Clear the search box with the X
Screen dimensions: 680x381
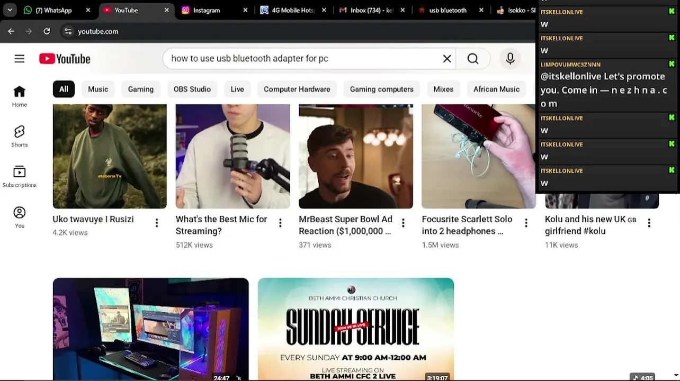447,59
